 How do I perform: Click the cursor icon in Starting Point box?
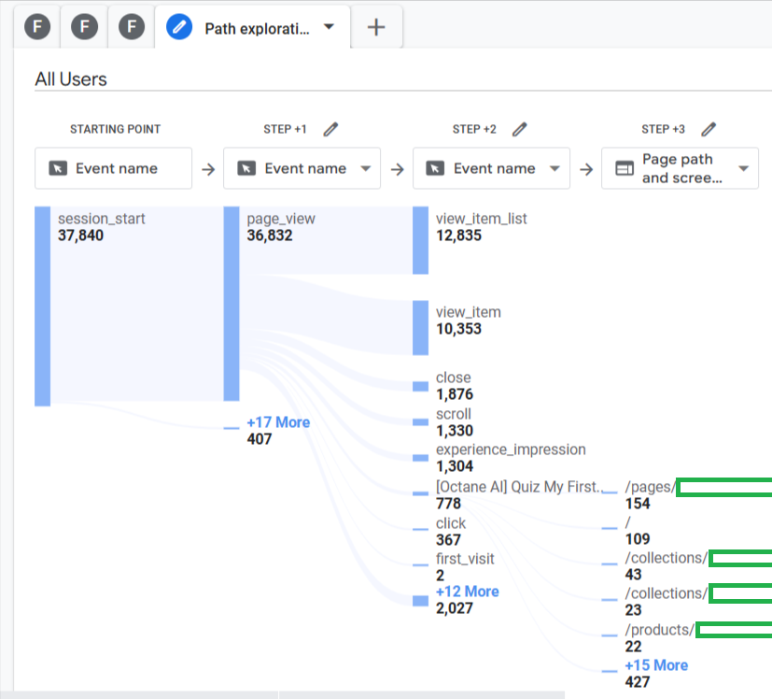[58, 168]
